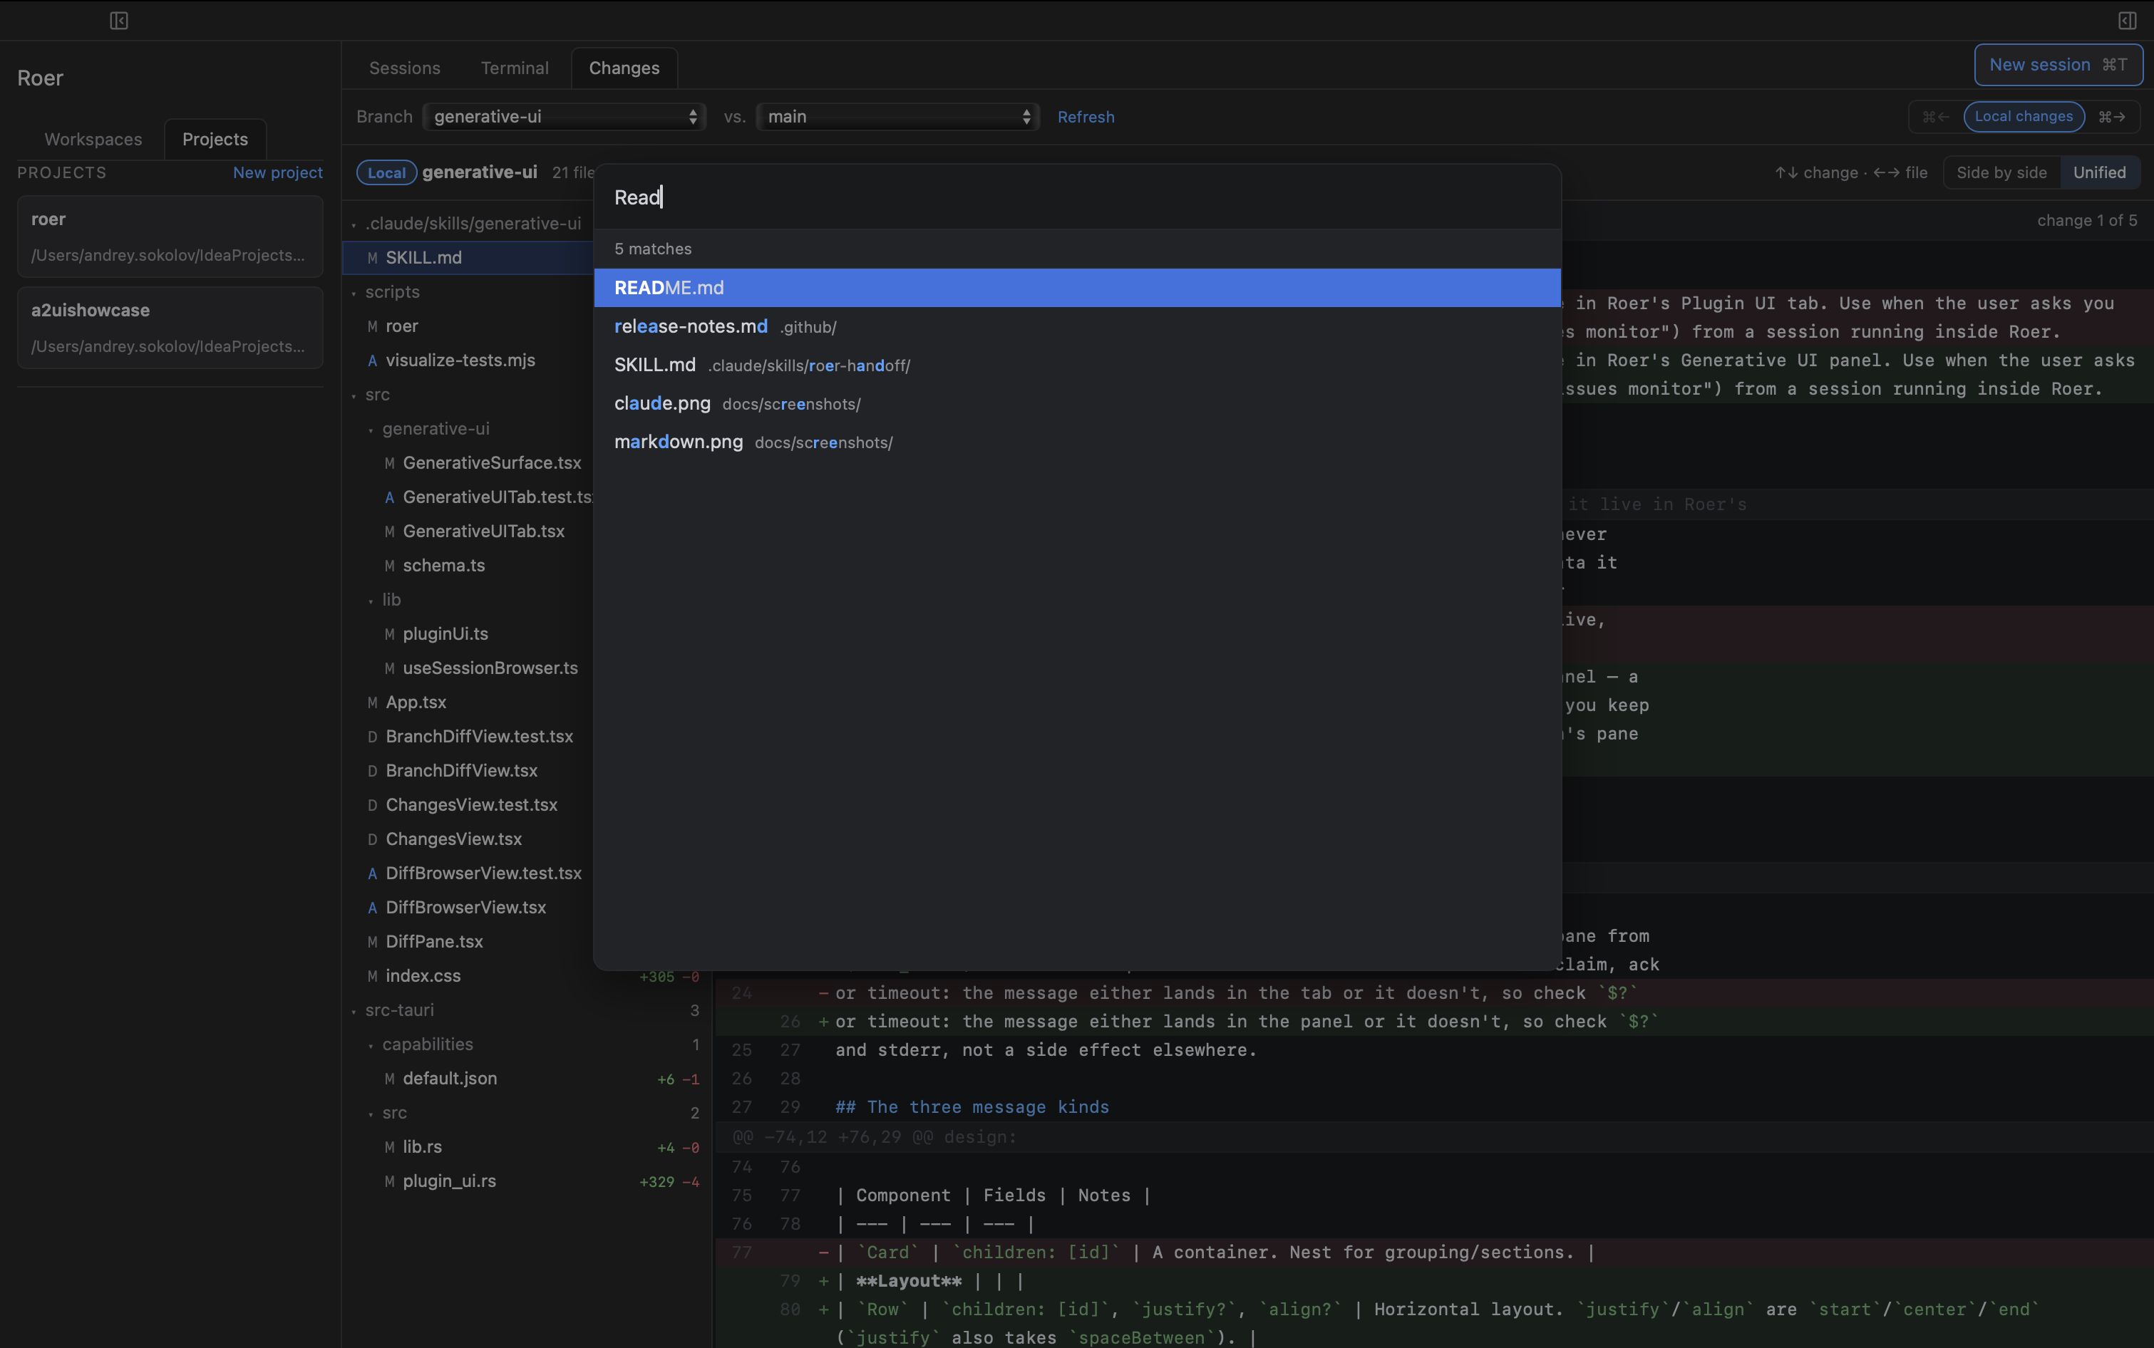Toggle the left sidebar panel icon
Image resolution: width=2154 pixels, height=1348 pixels.
click(x=118, y=21)
